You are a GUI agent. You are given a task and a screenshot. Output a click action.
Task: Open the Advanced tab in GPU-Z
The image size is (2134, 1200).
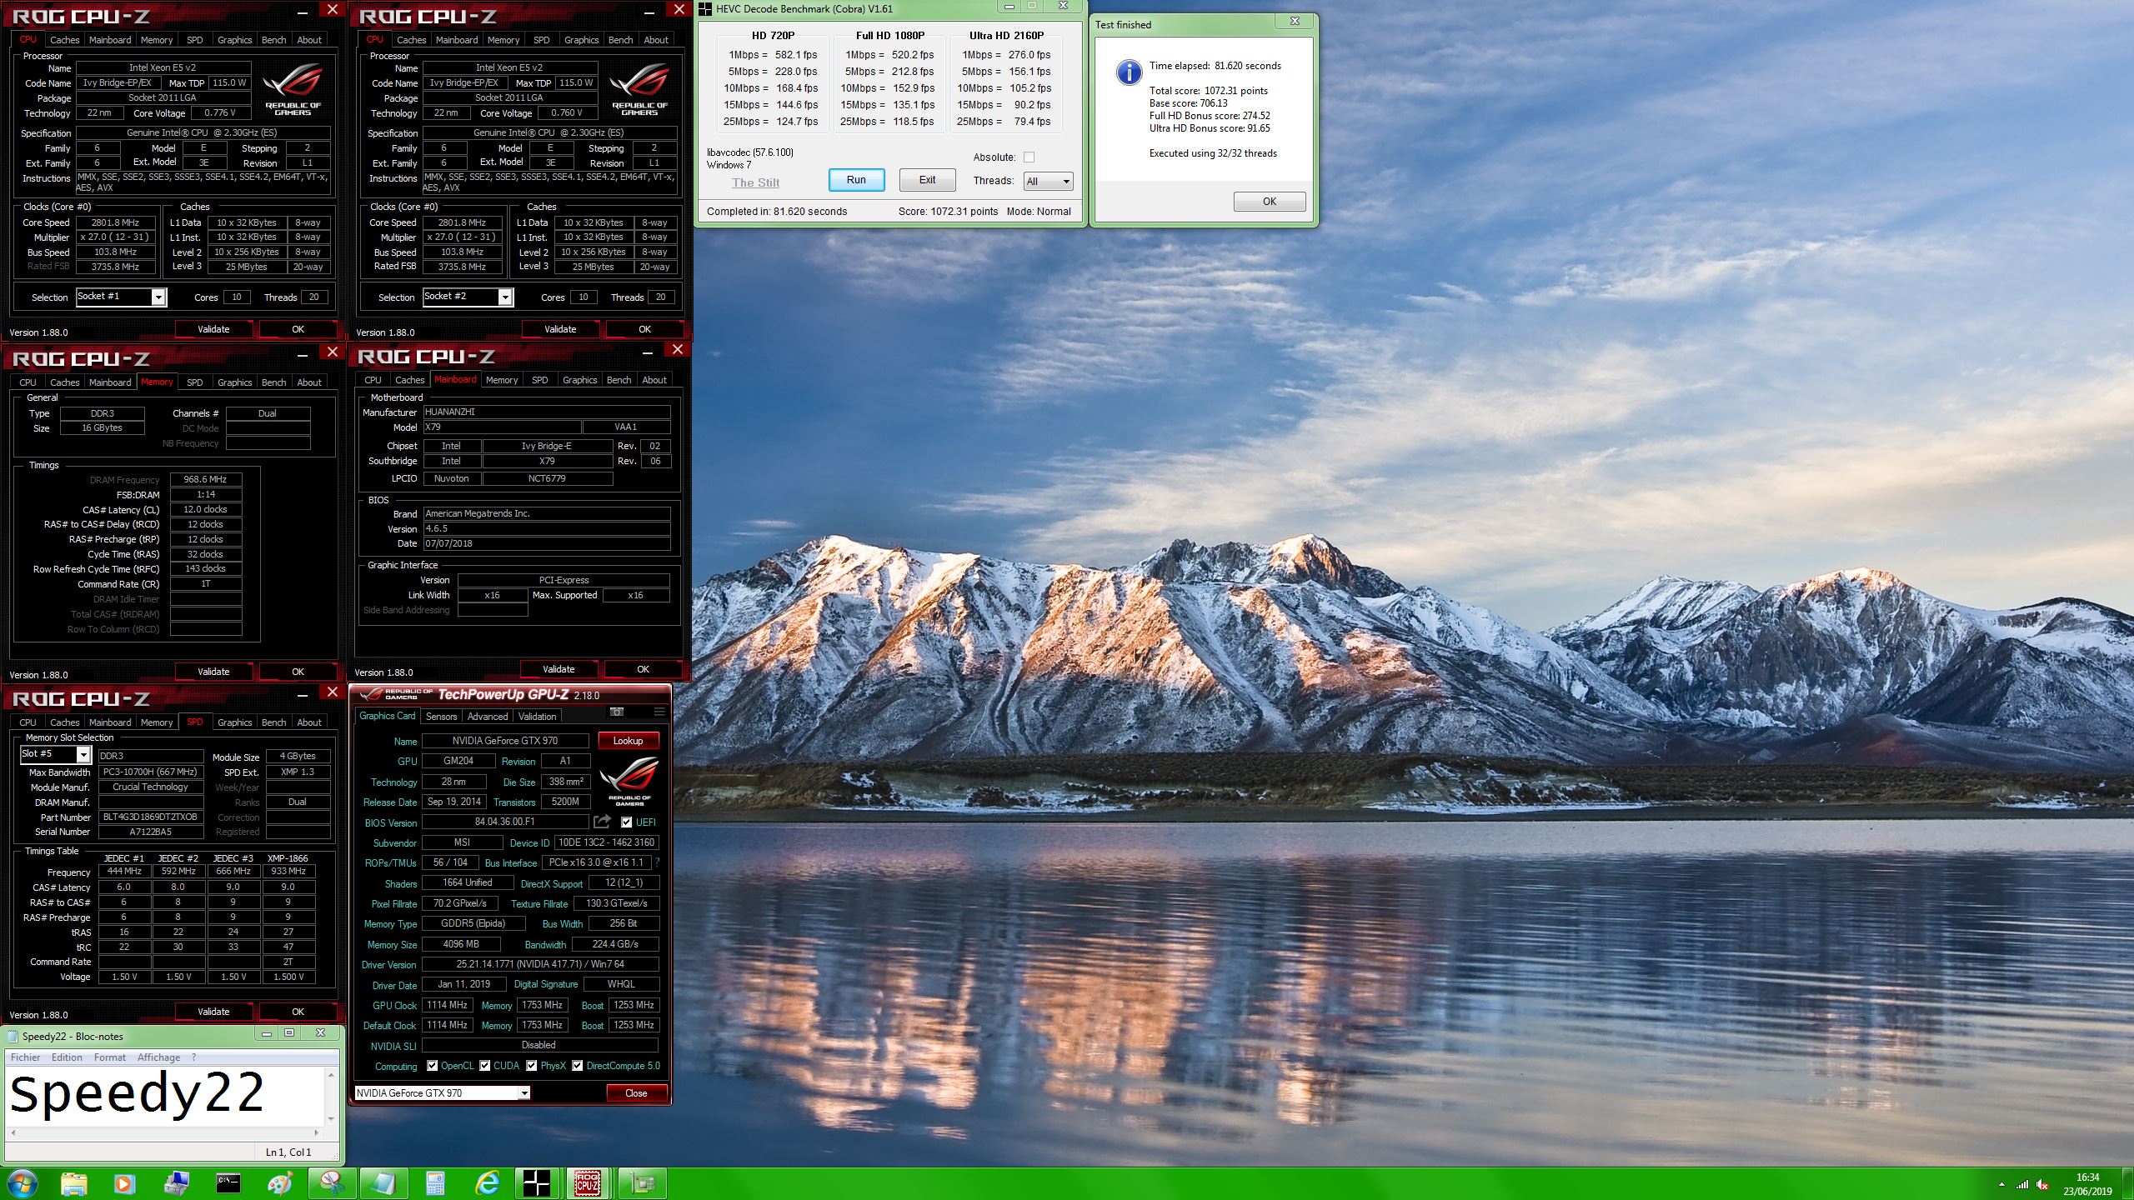click(x=488, y=716)
